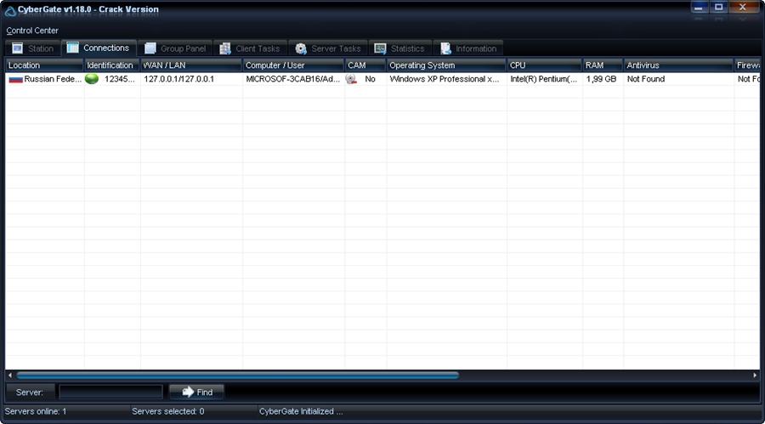Click the Client Tasks tab icon
Viewport: 765px width, 424px height.
coord(225,48)
